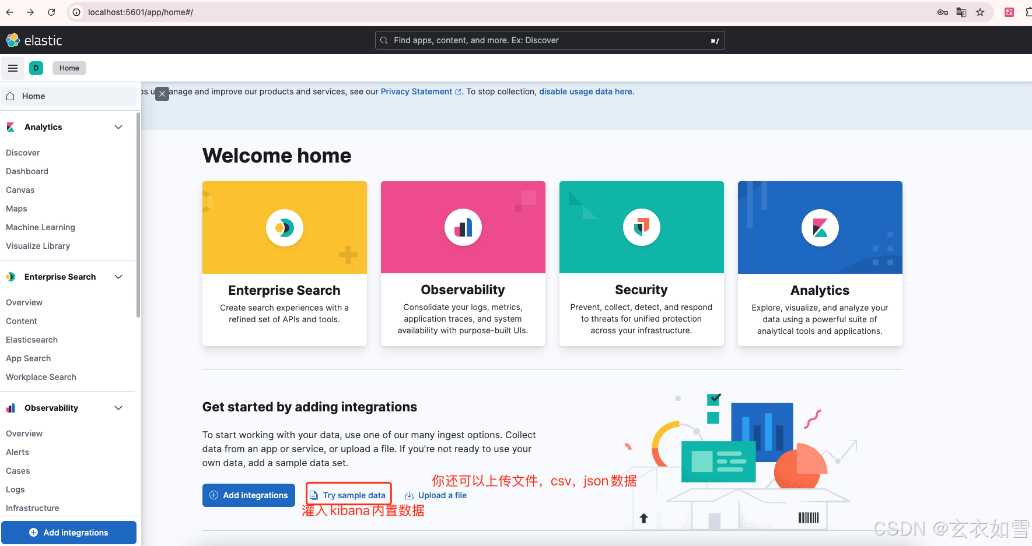This screenshot has width=1032, height=546.
Task: Click Upload a file link
Action: (436, 495)
